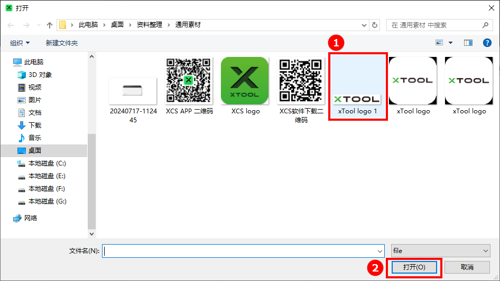
Task: Open the 组织 menu
Action: (x=20, y=43)
